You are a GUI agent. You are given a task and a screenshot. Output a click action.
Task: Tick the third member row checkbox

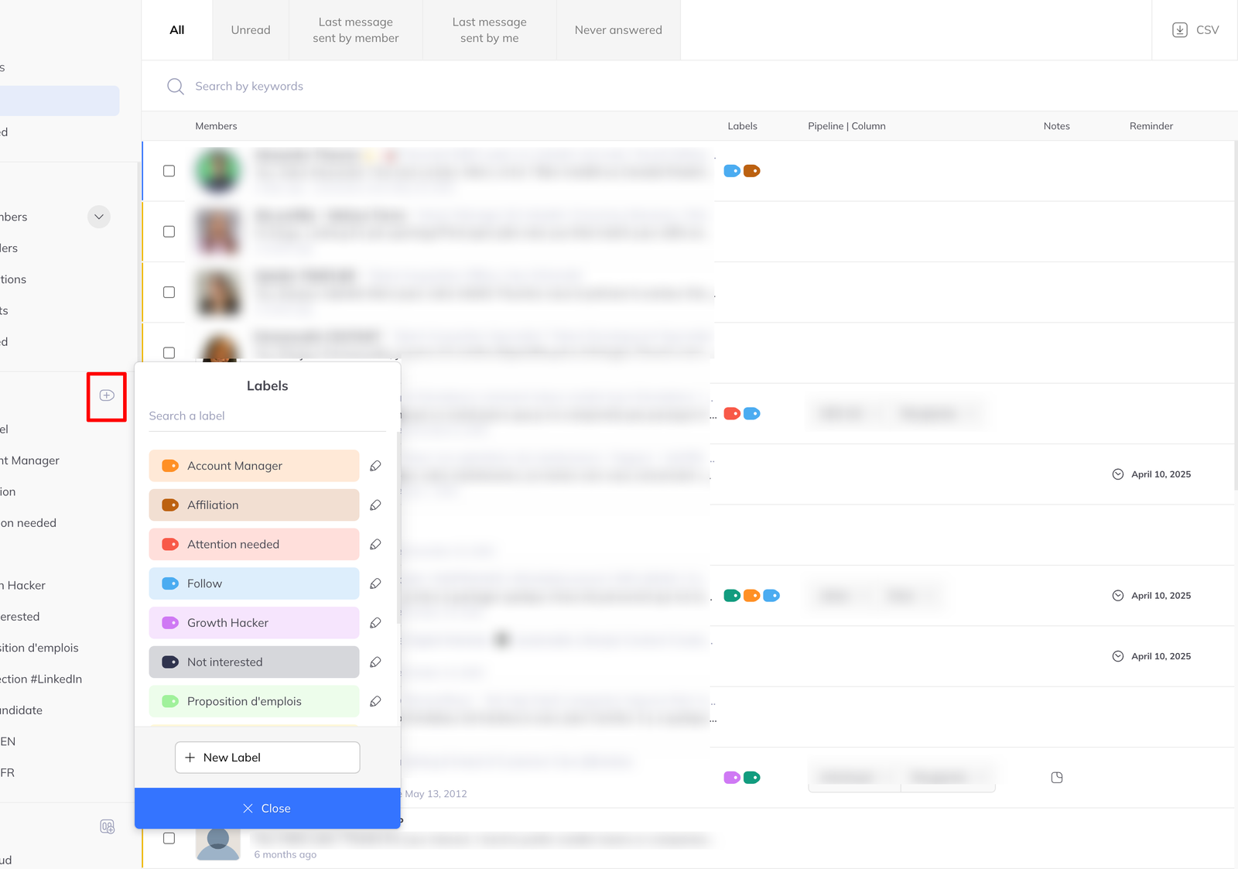(x=169, y=293)
